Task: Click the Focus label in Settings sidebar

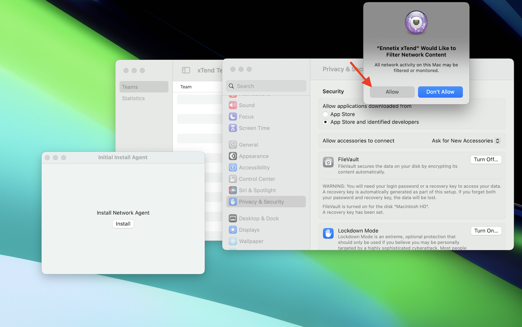Action: point(246,116)
